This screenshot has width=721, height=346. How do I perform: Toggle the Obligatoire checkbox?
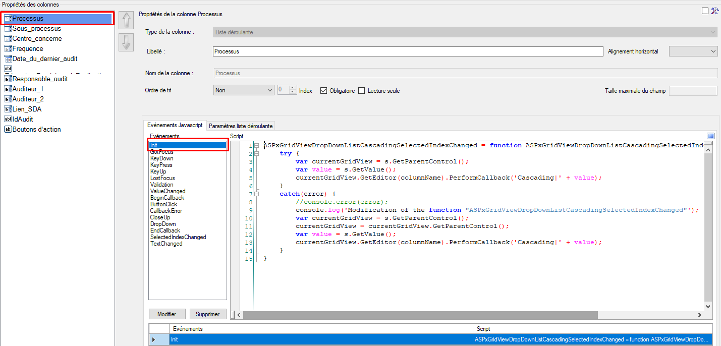tap(324, 91)
